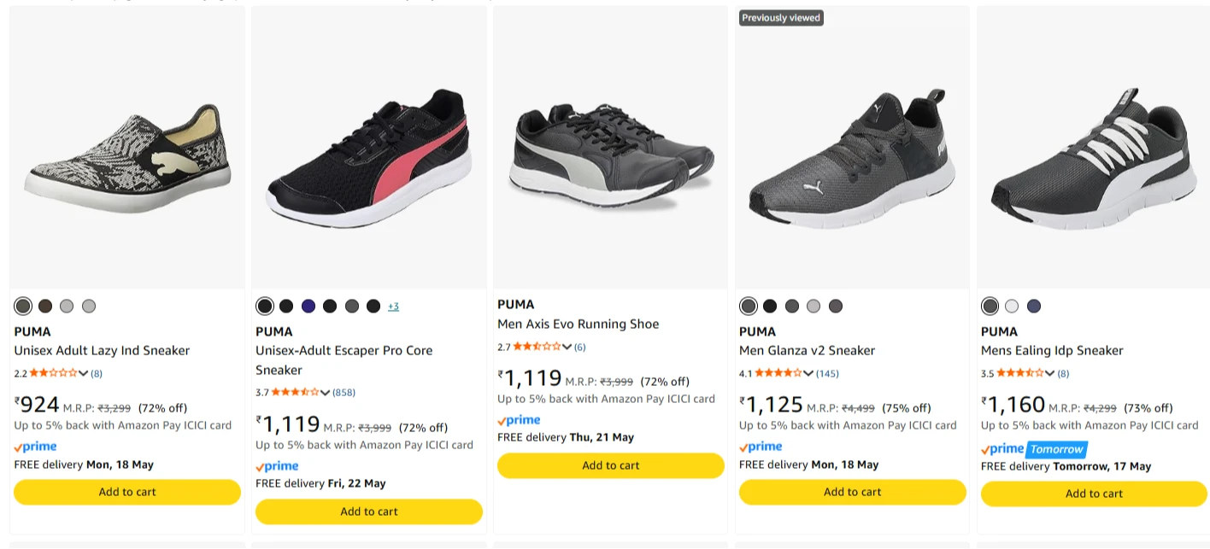The height and width of the screenshot is (549, 1210).
Task: Click star rating of Mens Ealing Idp Sneaker
Action: 1019,373
